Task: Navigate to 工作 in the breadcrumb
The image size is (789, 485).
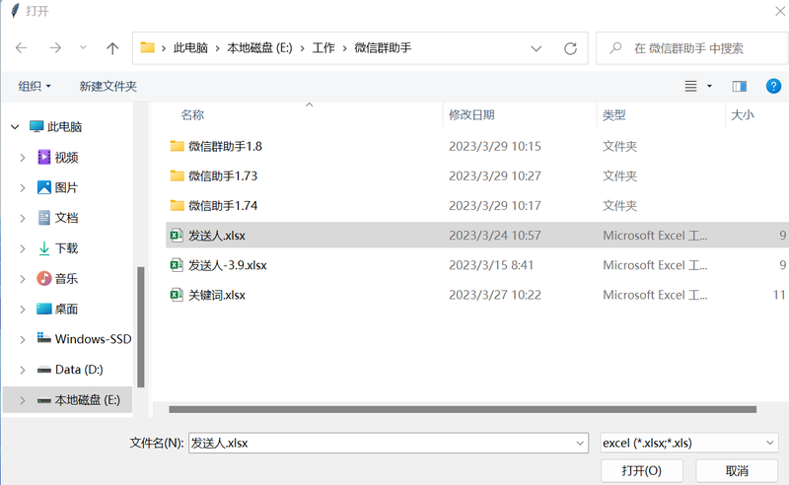Action: pyautogui.click(x=323, y=47)
